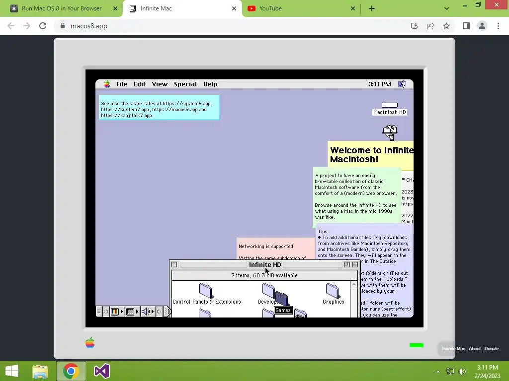This screenshot has width=509, height=381.
Task: Close the Infinite Mac tab
Action: (x=234, y=8)
